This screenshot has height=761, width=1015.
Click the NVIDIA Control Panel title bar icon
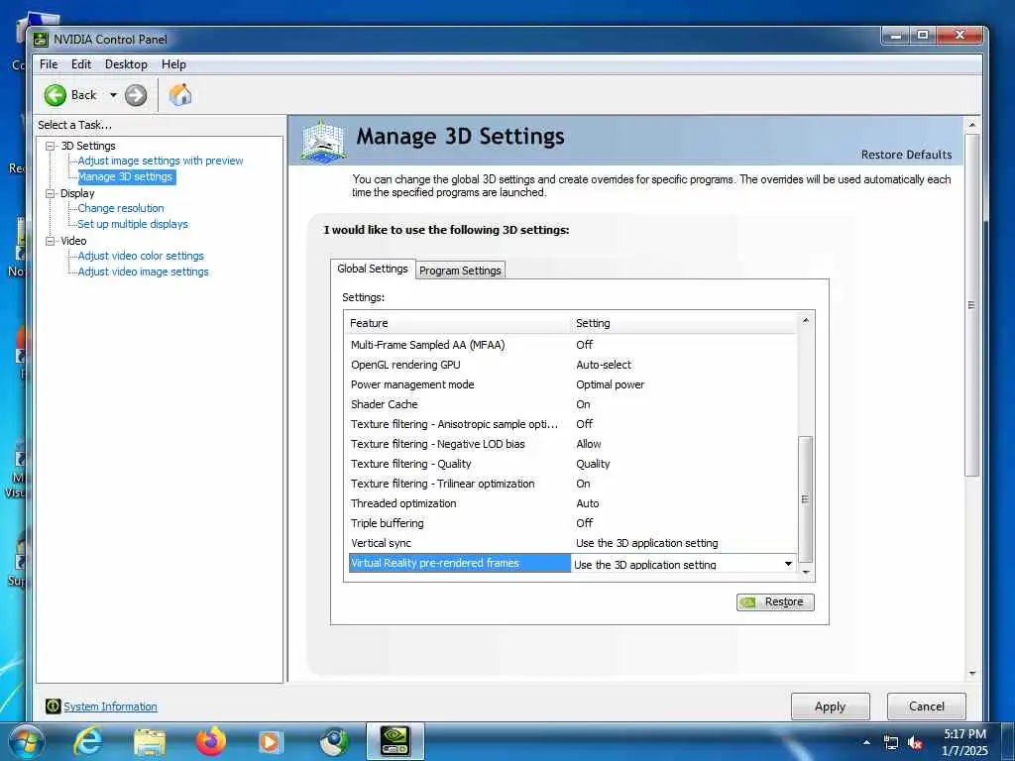pyautogui.click(x=41, y=40)
